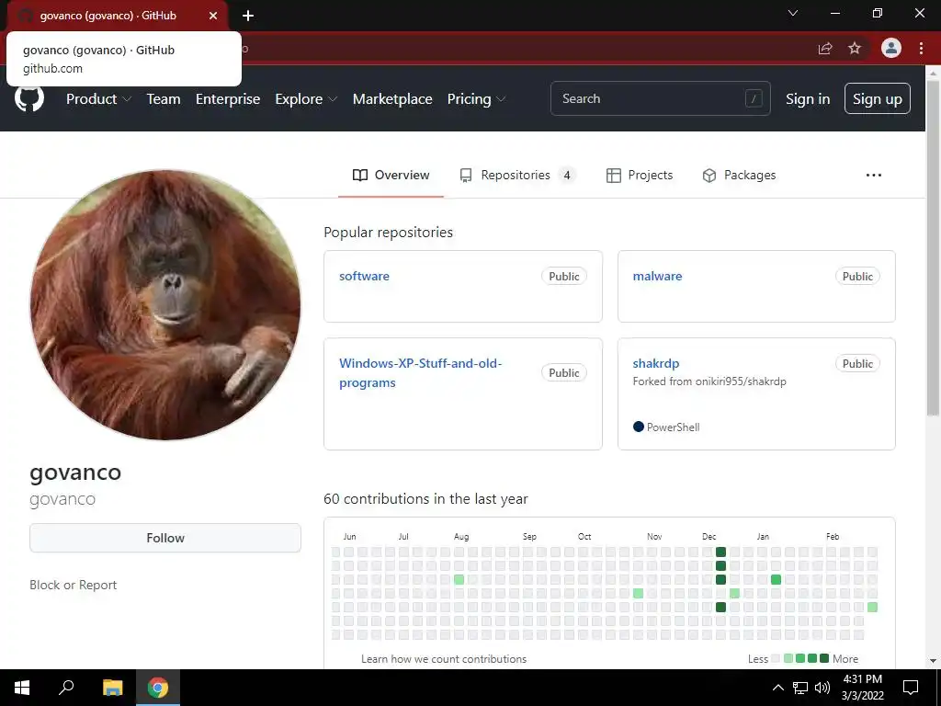Click the scrollbar down arrow

pyautogui.click(x=933, y=662)
